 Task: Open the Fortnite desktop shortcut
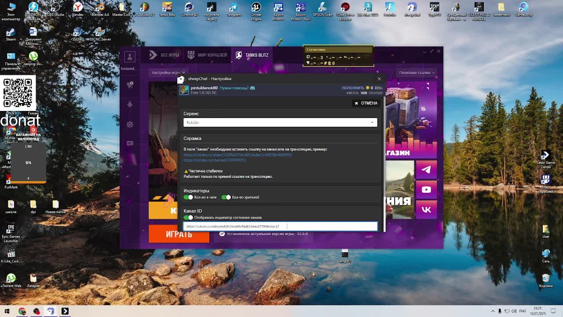click(x=390, y=10)
